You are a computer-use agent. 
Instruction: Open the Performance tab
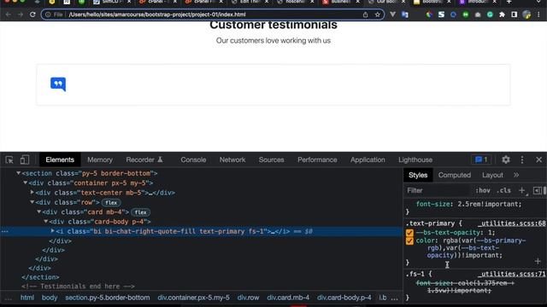point(317,159)
